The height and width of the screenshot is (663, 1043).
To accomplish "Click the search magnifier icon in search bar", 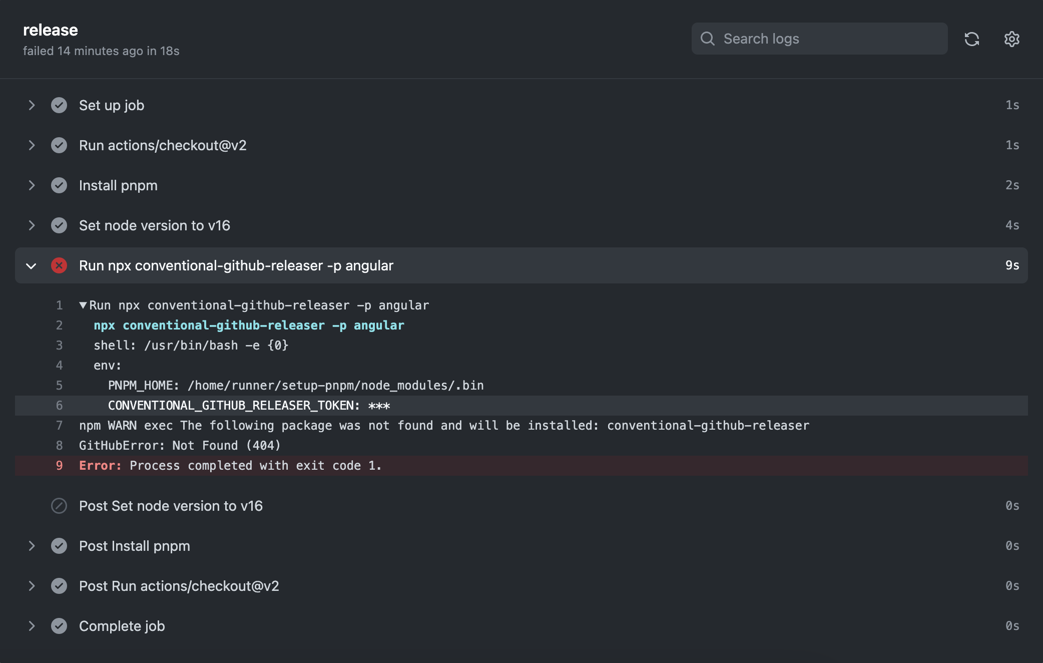I will (x=708, y=39).
